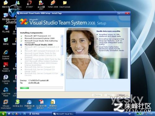
Task: Select Microsoft Visual Studio Web Authoring Component entry
Action: (41, 42)
